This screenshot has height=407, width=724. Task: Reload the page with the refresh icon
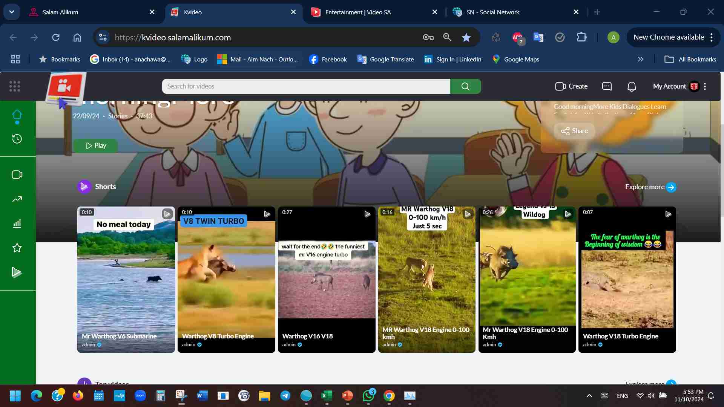click(x=56, y=37)
